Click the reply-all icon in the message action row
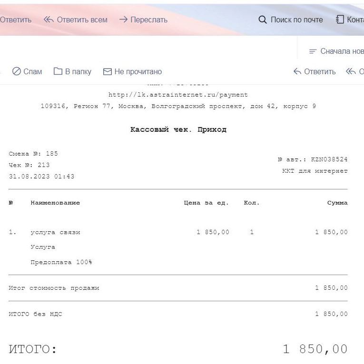Viewport: 364px width, 364px height. coord(351,71)
